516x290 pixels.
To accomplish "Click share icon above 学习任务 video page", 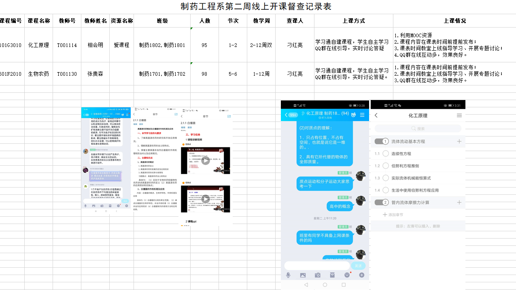I will click(x=229, y=116).
